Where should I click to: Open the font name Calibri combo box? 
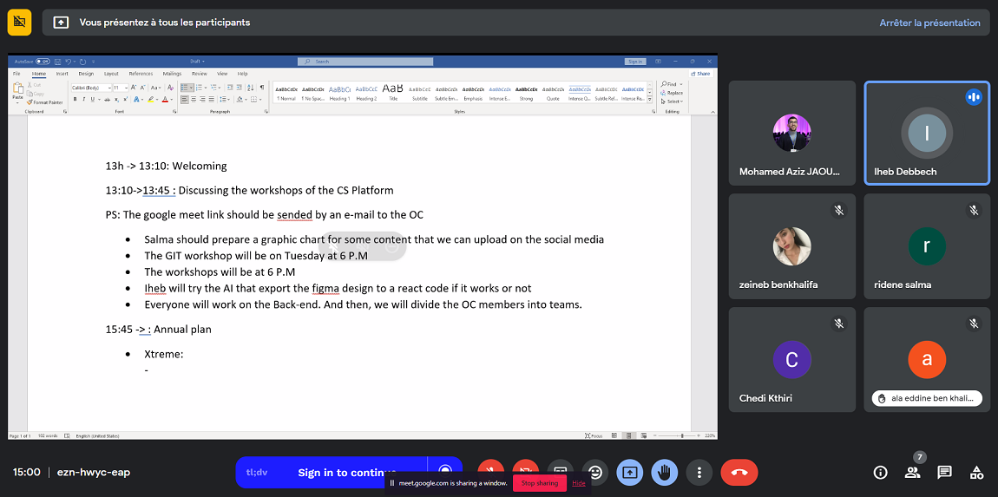(x=91, y=88)
